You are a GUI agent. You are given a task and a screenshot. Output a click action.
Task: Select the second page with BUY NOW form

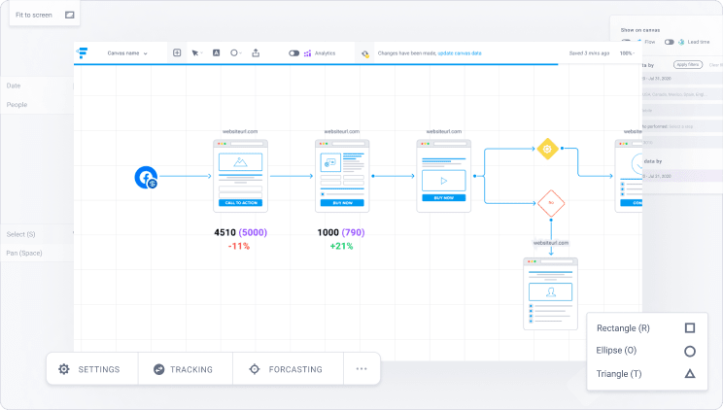pos(342,176)
